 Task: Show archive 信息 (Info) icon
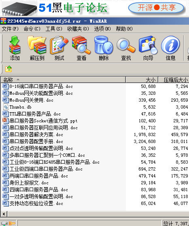point(170,48)
